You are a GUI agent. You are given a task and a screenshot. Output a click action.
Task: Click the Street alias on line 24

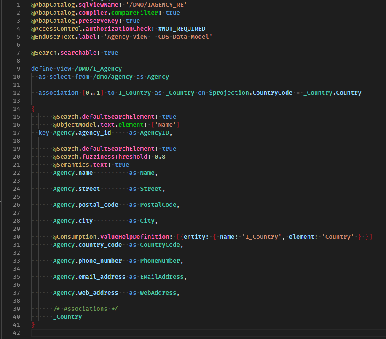point(151,189)
